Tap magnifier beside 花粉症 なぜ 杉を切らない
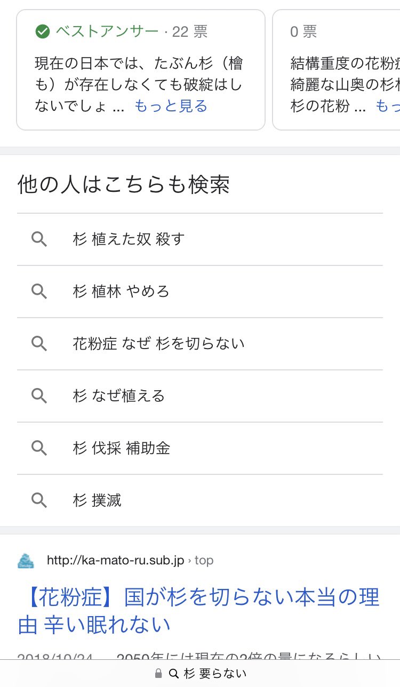 [39, 343]
